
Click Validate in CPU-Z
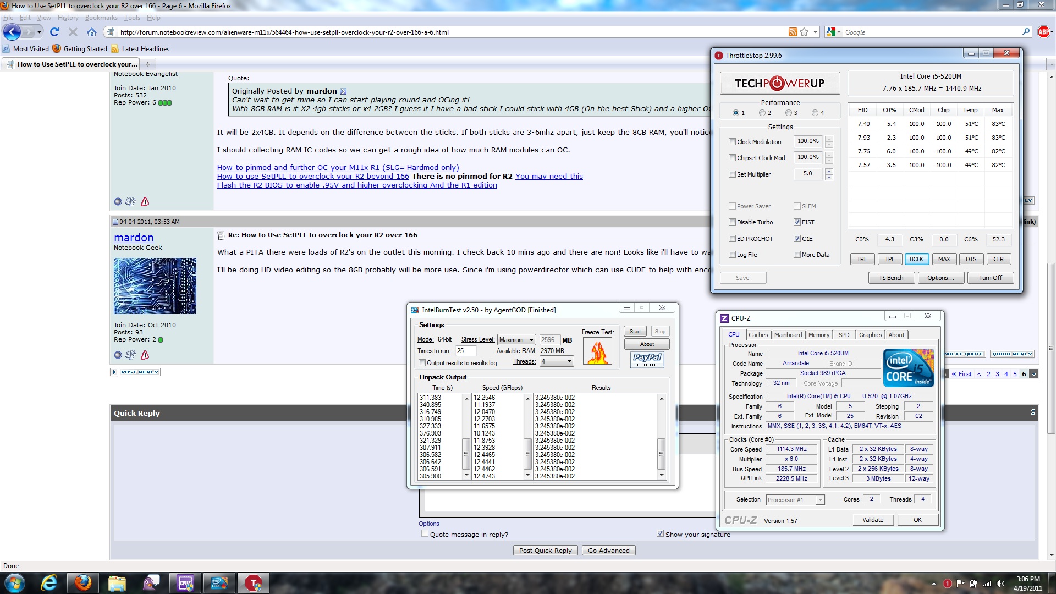coord(873,520)
